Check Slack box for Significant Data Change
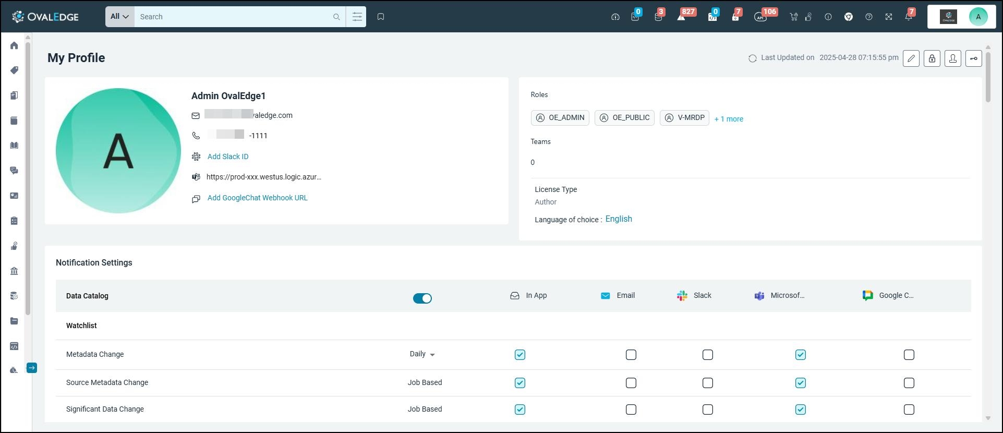Viewport: 1003px width, 433px height. tap(708, 410)
